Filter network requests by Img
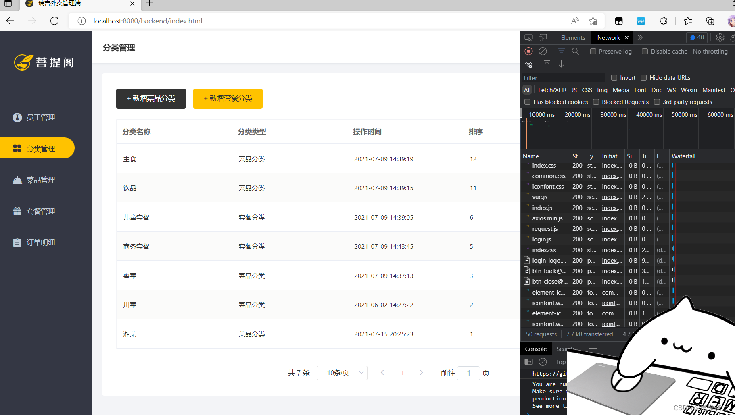The image size is (735, 415). 602,90
